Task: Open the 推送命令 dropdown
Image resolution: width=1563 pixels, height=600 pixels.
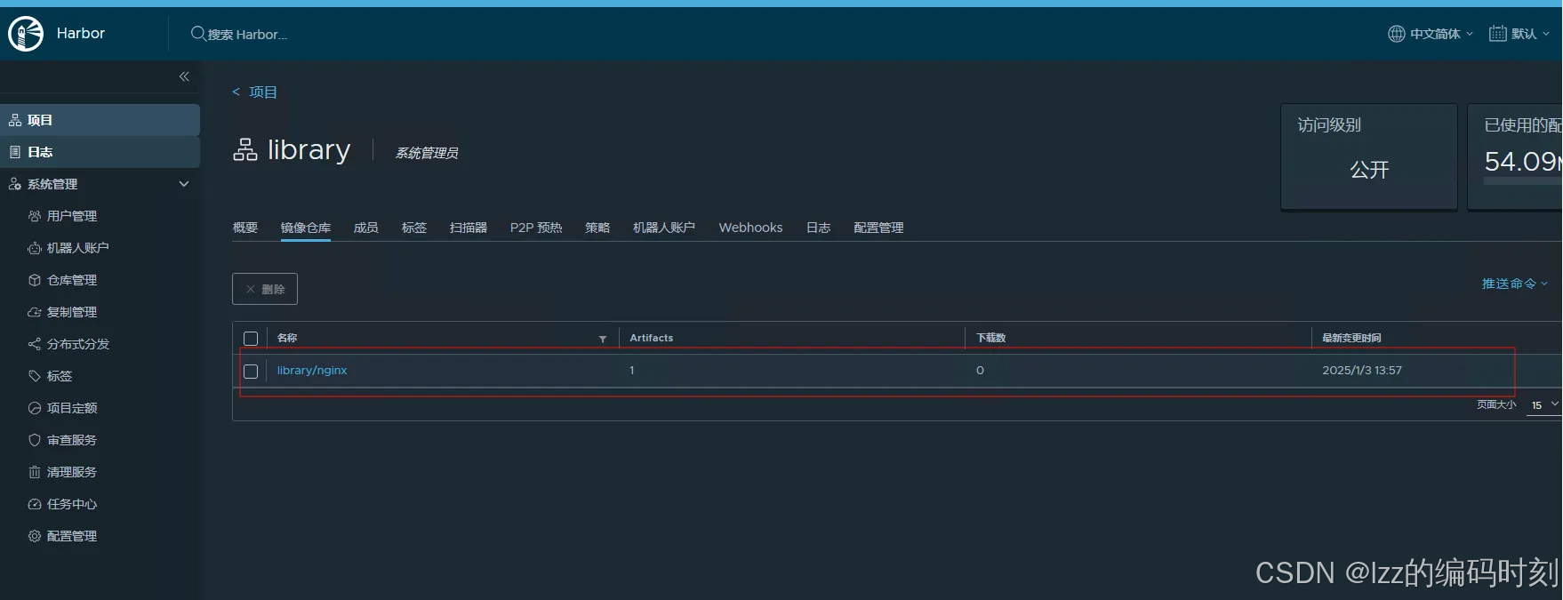Action: [1515, 284]
